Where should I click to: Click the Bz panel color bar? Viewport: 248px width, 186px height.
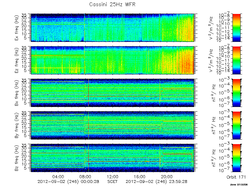[236, 158]
